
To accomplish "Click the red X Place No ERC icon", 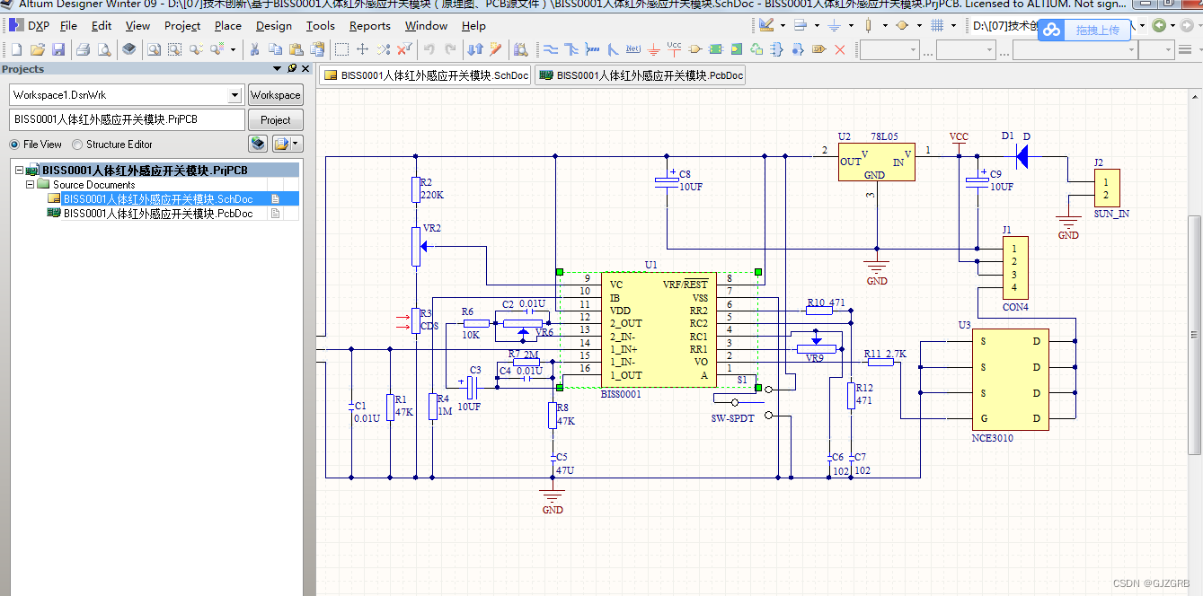I will (x=840, y=49).
